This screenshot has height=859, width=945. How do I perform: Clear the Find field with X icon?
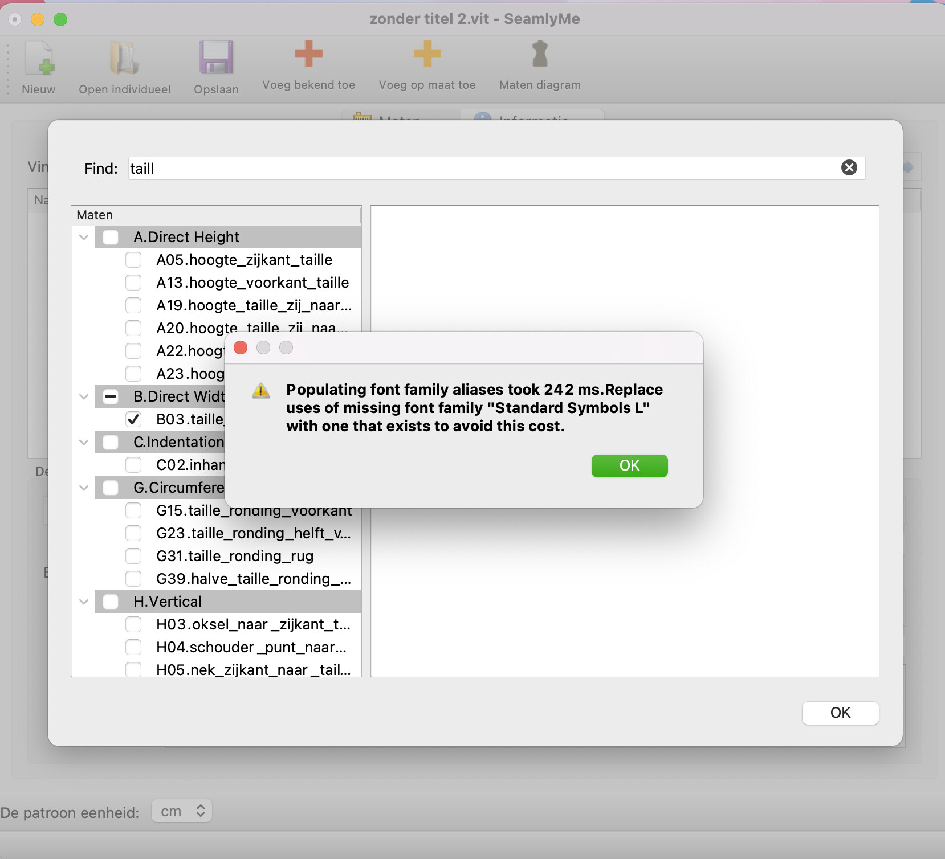849,167
